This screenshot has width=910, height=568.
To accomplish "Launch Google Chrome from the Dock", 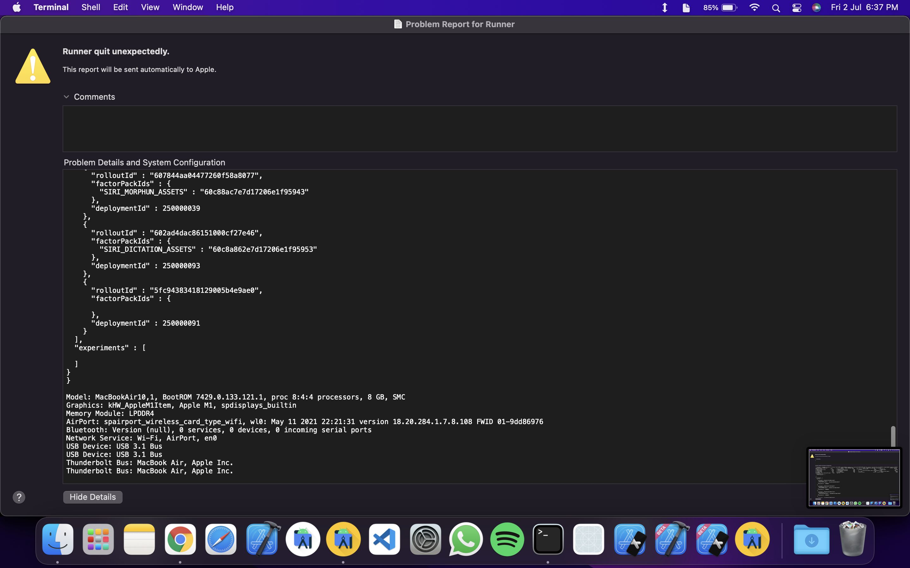I will point(180,539).
